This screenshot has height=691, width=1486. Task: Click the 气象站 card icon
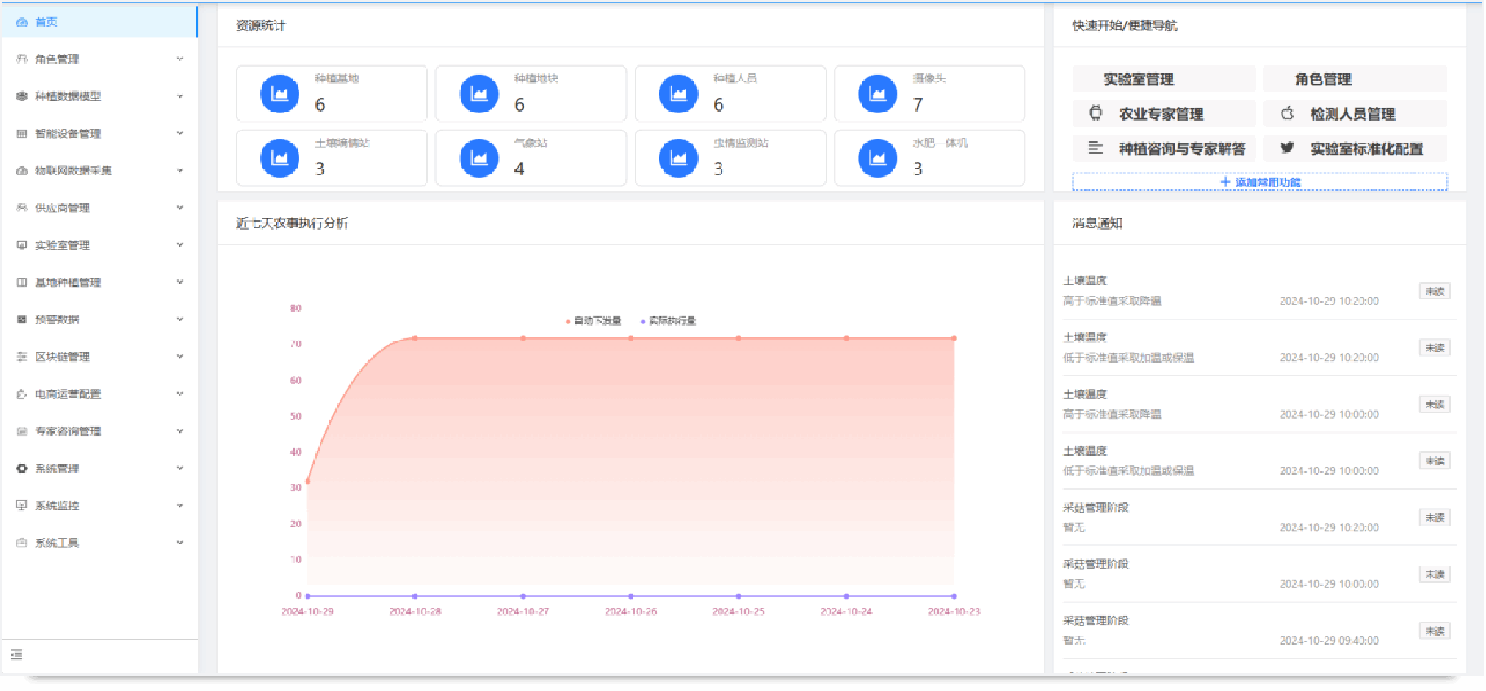tap(478, 158)
